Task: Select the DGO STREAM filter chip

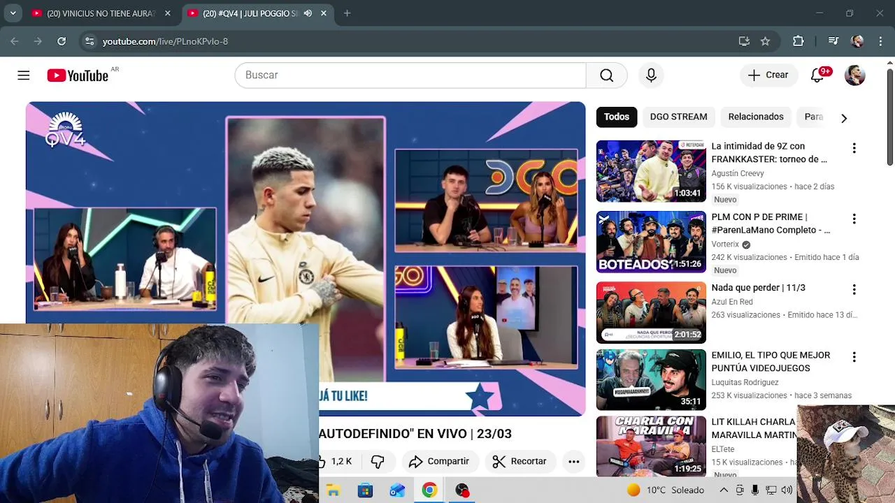Action: click(x=678, y=117)
